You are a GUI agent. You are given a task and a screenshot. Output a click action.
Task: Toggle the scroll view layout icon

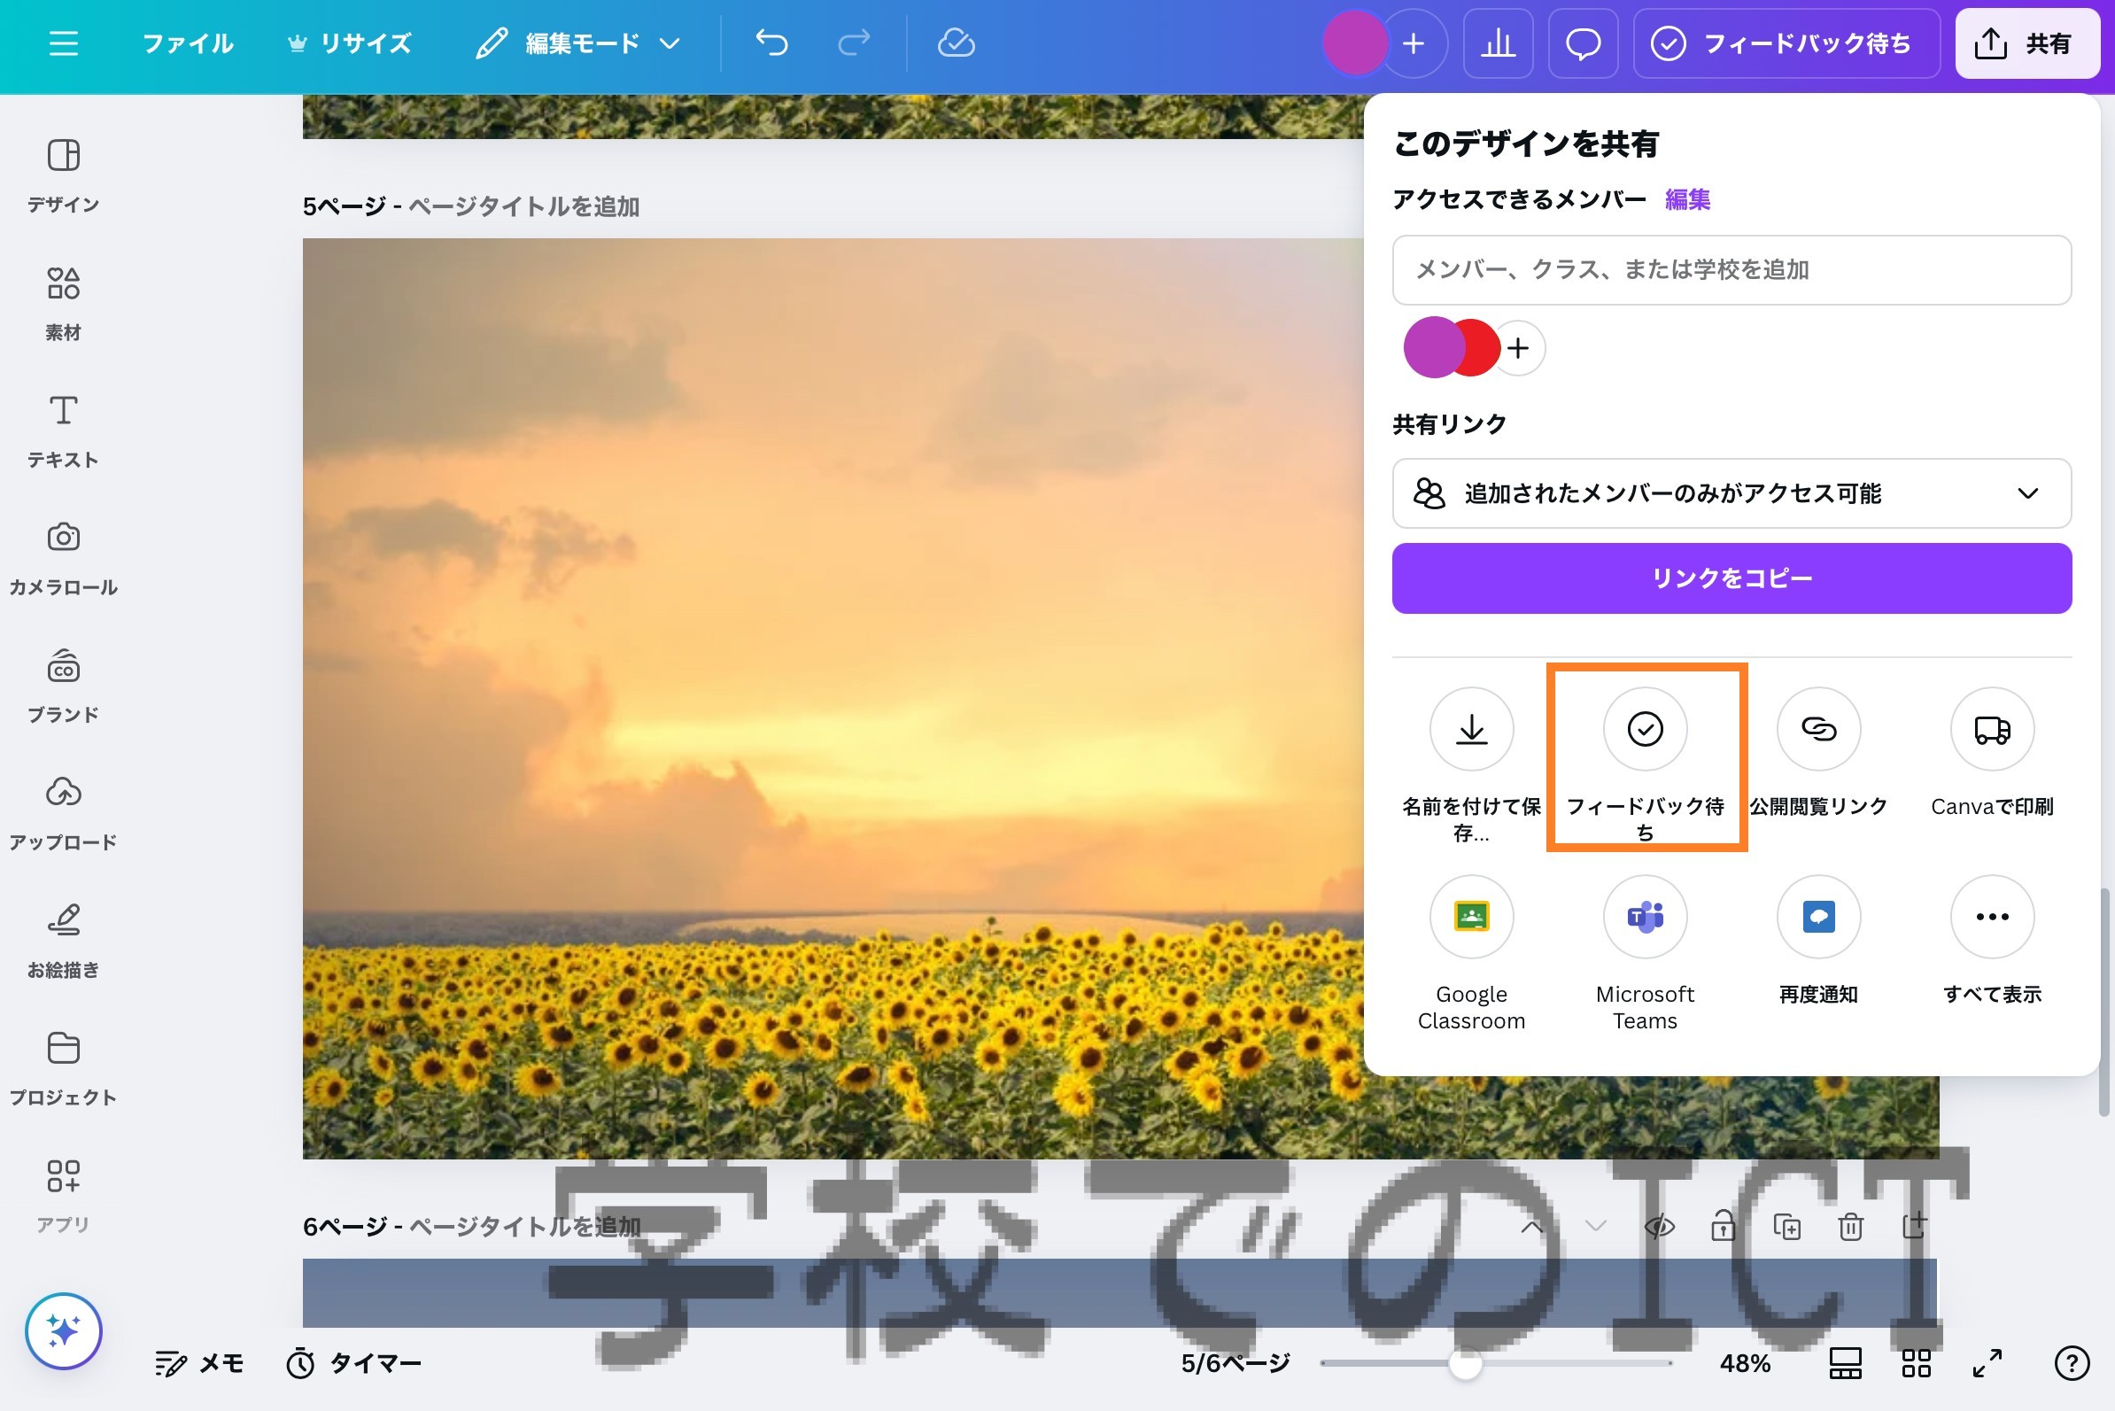click(x=1845, y=1363)
